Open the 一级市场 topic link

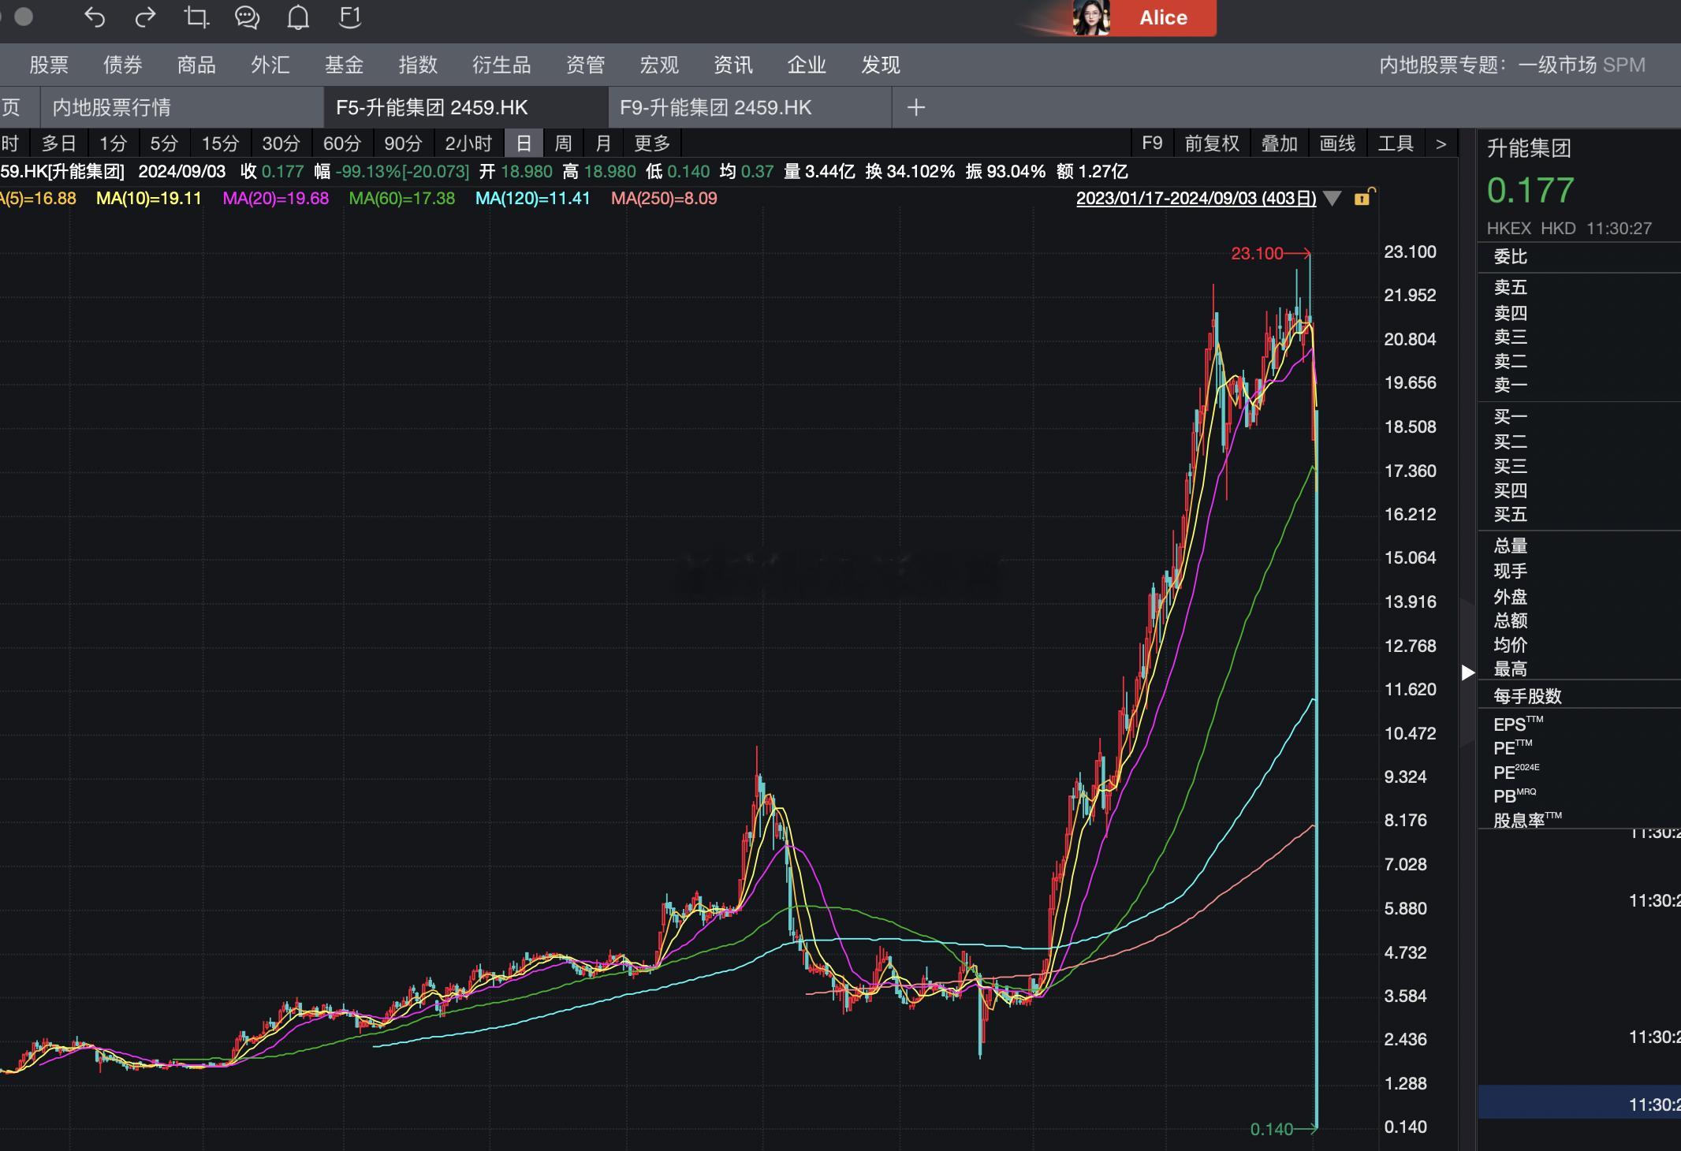tap(1557, 65)
